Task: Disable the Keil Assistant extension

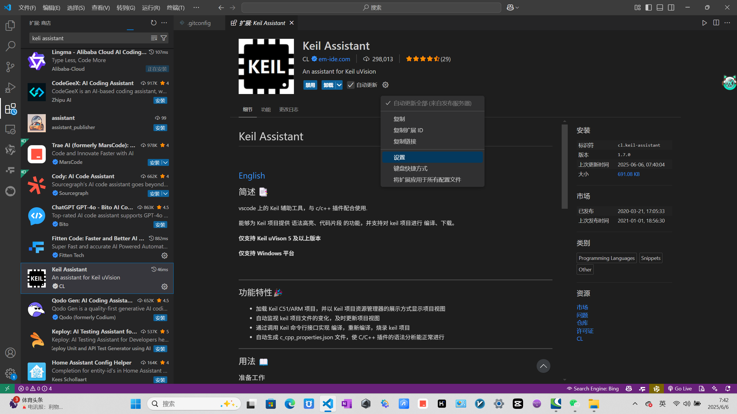Action: 310,85
